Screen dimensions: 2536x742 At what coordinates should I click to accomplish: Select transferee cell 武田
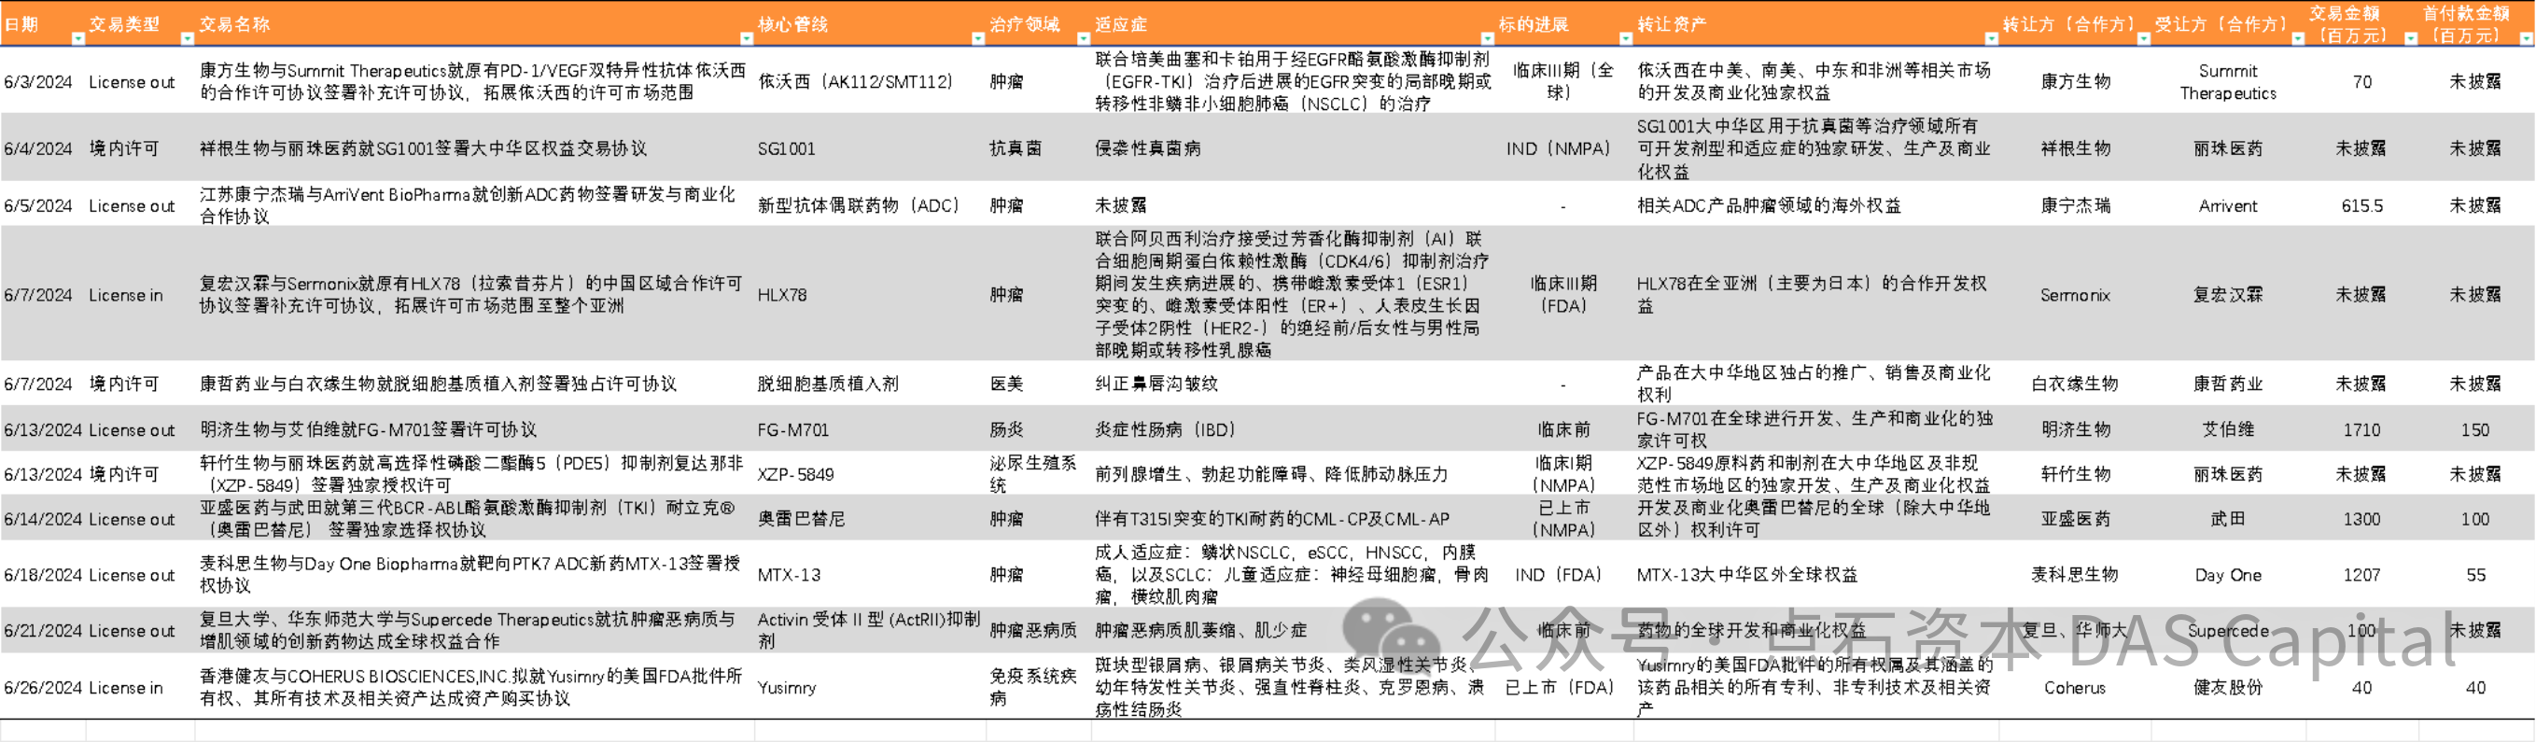2228,519
